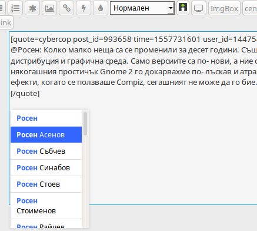Click inside the message text area
This screenshot has height=231, width=257.
(133, 118)
